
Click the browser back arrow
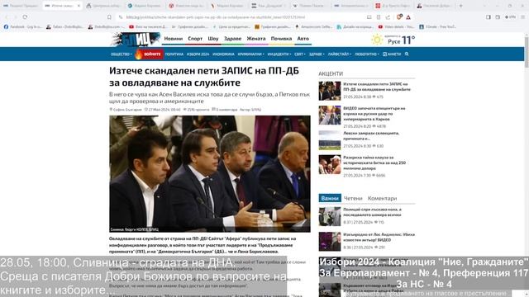(6, 16)
